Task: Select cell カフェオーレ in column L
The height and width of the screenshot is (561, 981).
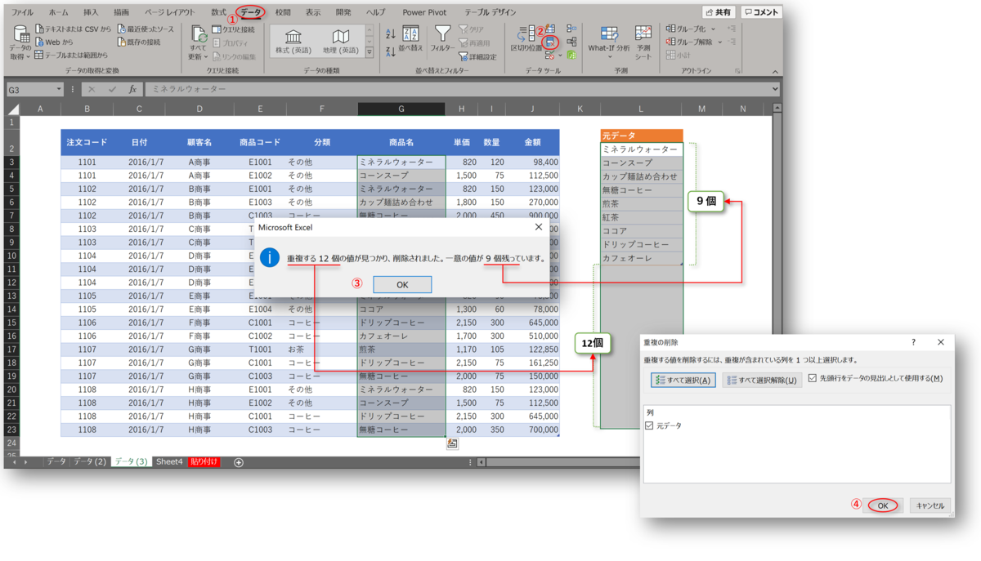Action: coord(641,258)
